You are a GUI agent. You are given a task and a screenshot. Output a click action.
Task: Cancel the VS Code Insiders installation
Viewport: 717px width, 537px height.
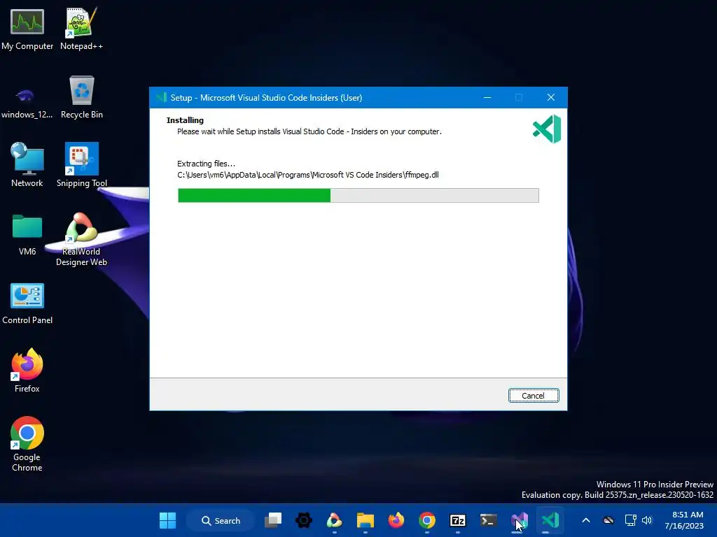pos(533,396)
